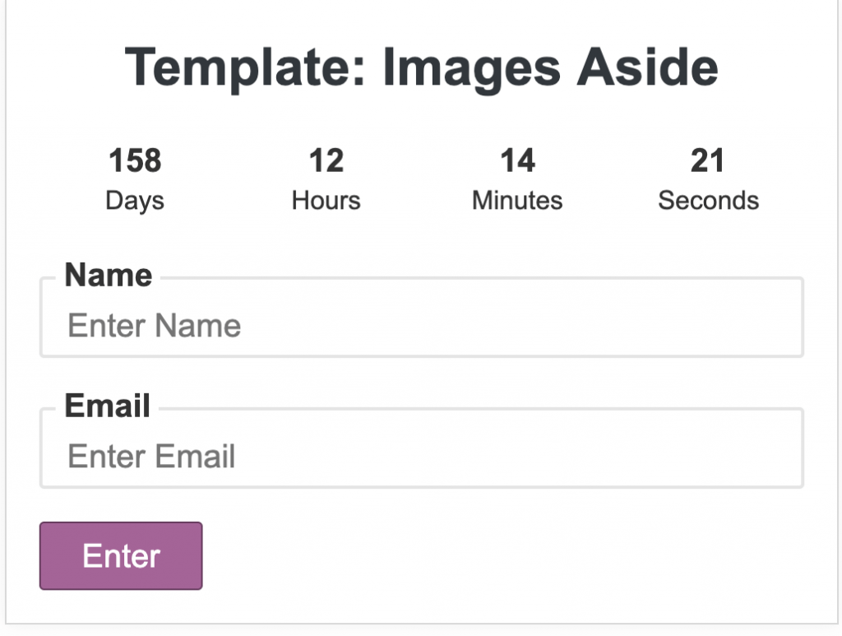
Task: Click the Hours countdown label
Action: coord(326,201)
